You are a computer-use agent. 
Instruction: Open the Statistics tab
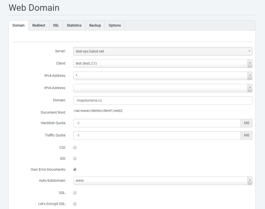tap(74, 26)
